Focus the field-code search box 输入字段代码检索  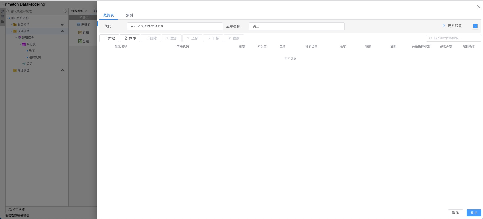pos(454,38)
